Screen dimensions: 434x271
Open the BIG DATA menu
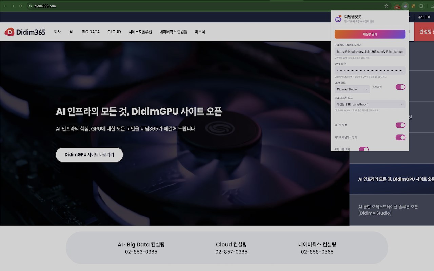pos(91,32)
